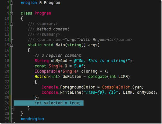Click the 'a regular comment' line
Viewport: 162px width, 124px height.
tap(58, 55)
